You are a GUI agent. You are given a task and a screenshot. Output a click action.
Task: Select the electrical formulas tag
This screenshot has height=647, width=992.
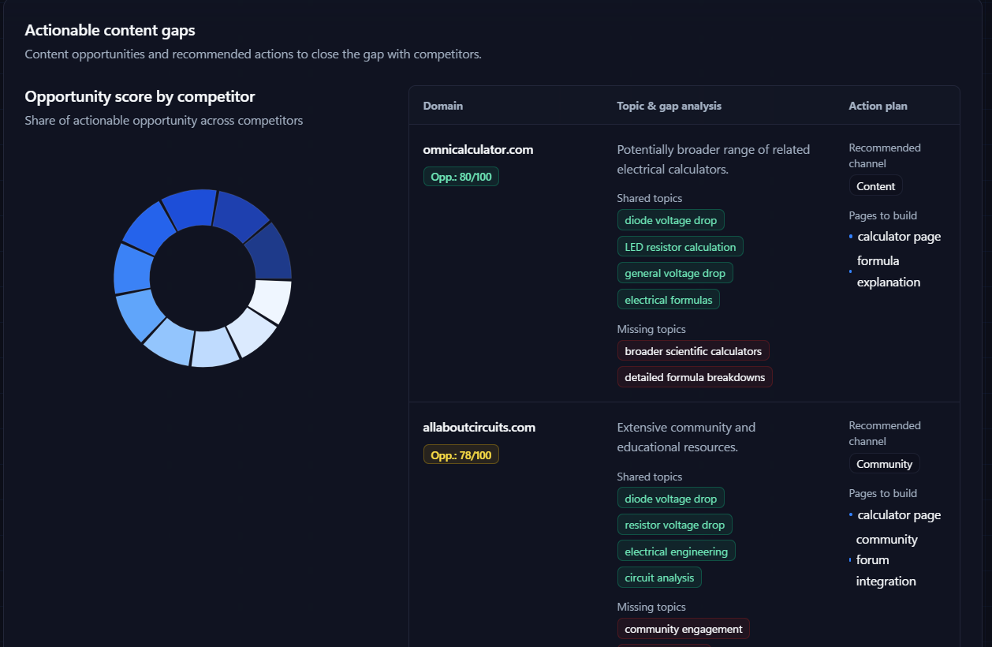(x=668, y=300)
